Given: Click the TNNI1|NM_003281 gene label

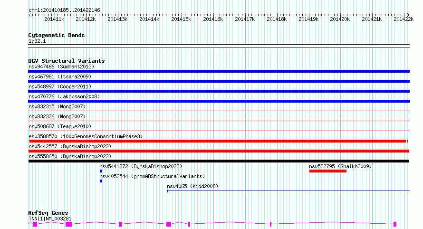Looking at the screenshot, I should [x=50, y=219].
